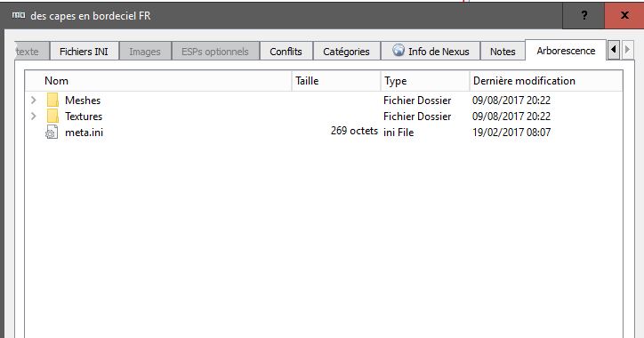Select the Arborescence tab
This screenshot has width=644, height=338.
click(566, 51)
